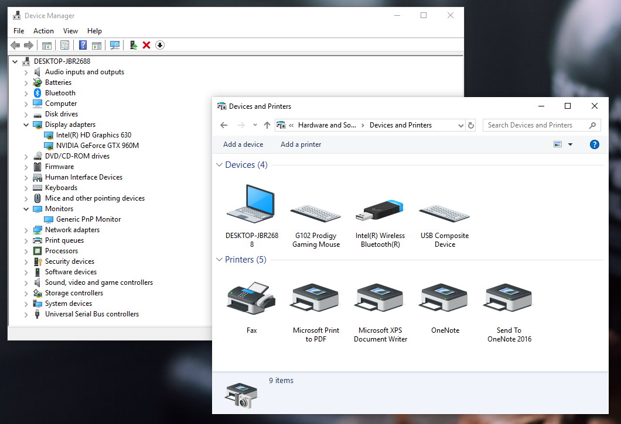Expand the Network adapters node
This screenshot has width=621, height=424.
[x=26, y=230]
